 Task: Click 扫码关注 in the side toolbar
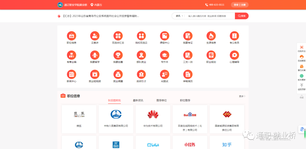(301, 49)
